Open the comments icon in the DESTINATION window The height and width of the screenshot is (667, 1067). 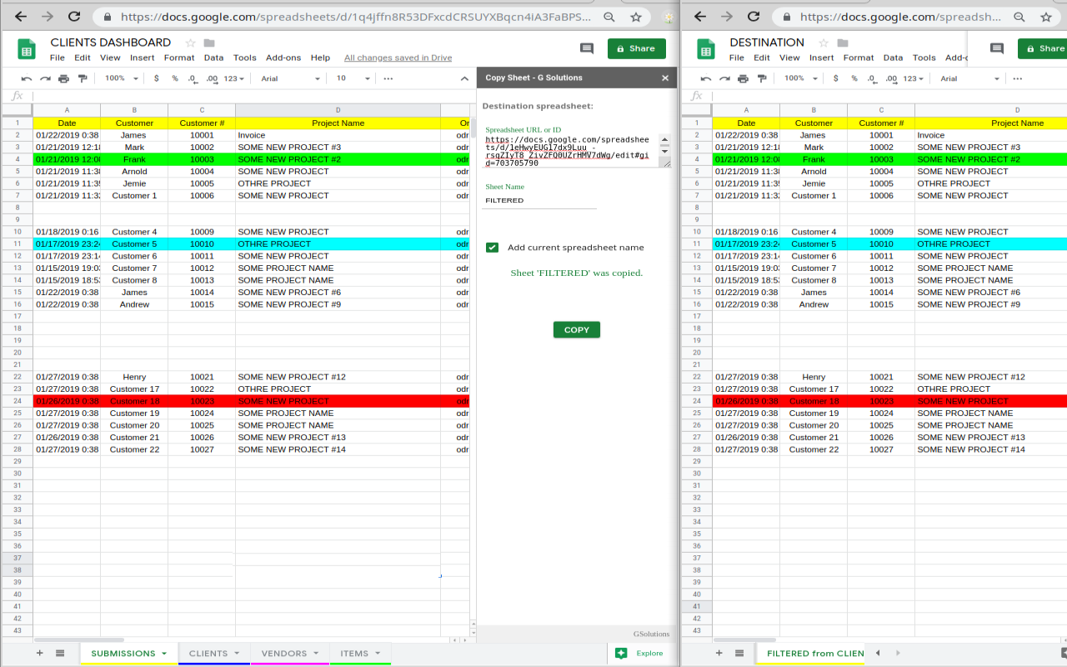(x=997, y=48)
